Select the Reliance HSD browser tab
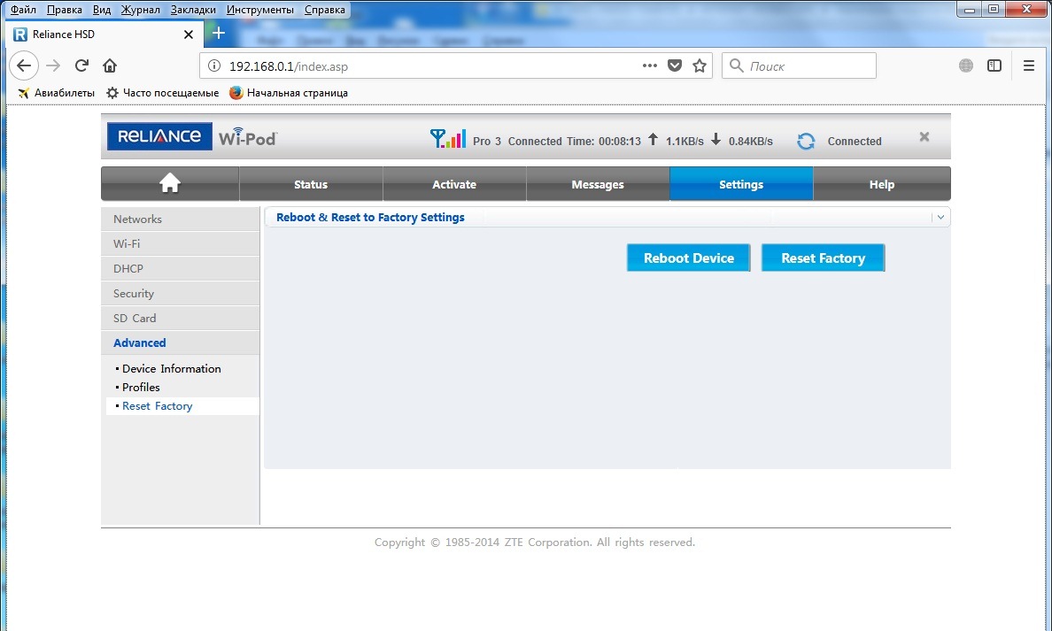Image resolution: width=1052 pixels, height=631 pixels. pyautogui.click(x=102, y=35)
